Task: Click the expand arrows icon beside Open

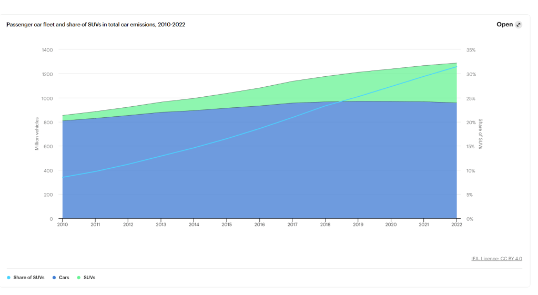Action: pyautogui.click(x=519, y=25)
